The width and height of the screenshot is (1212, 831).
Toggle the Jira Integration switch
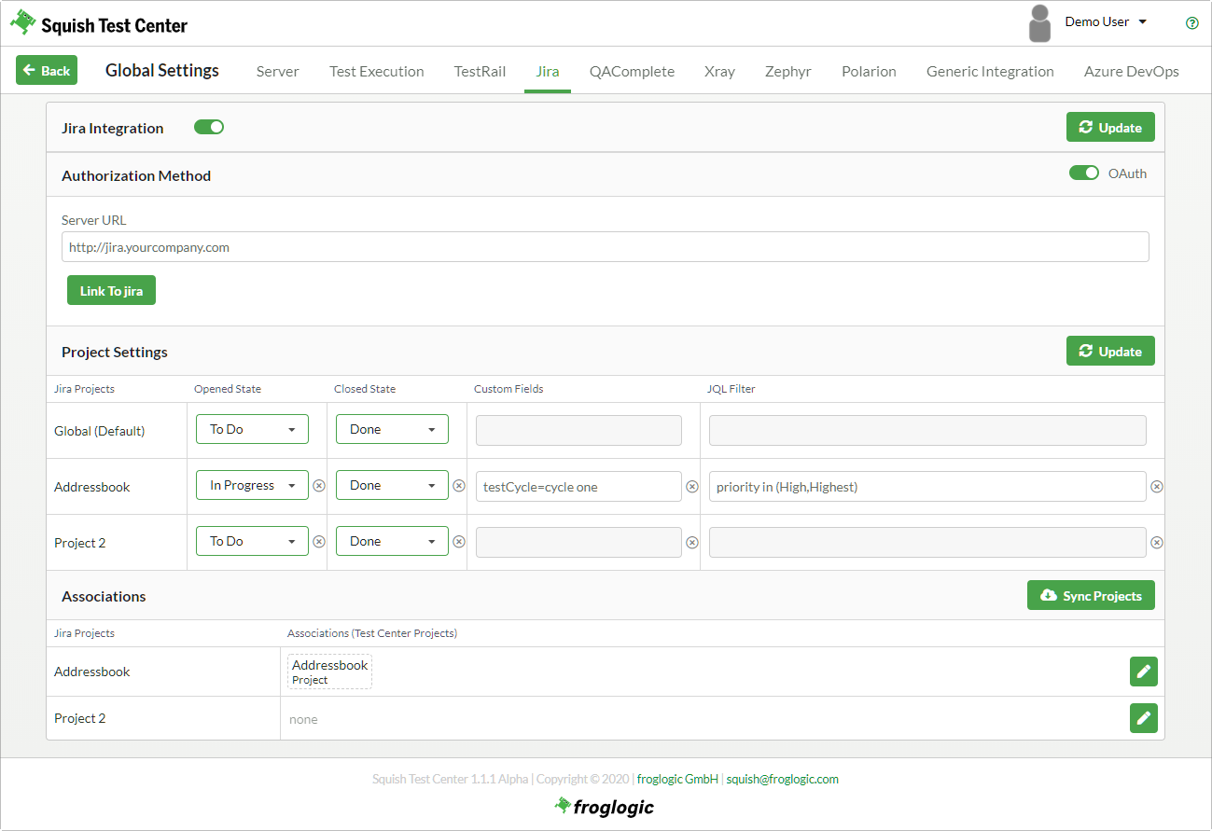pyautogui.click(x=209, y=128)
